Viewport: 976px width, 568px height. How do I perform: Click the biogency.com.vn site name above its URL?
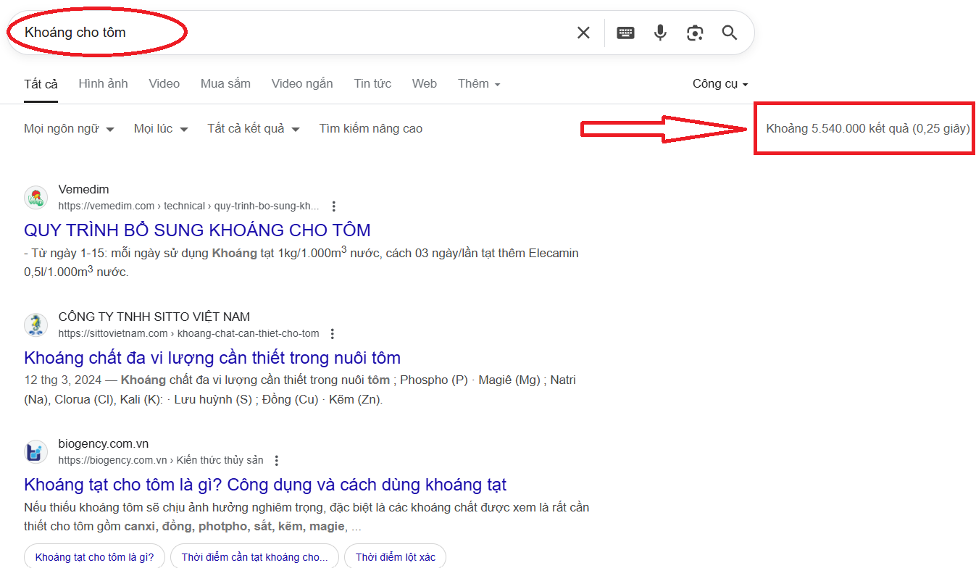[x=104, y=443]
